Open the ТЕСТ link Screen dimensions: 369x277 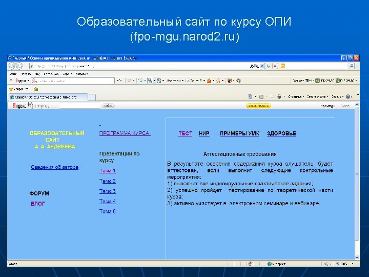tap(185, 133)
